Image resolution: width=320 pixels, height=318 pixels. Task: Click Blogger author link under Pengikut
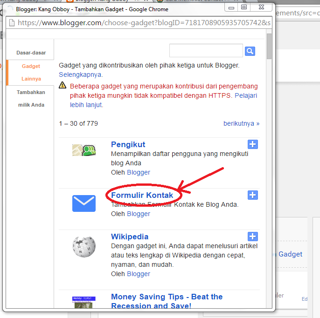click(139, 172)
